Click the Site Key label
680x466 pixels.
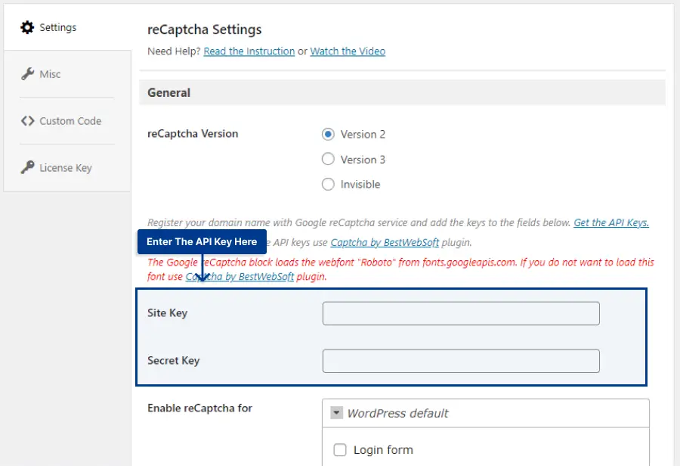(x=167, y=313)
